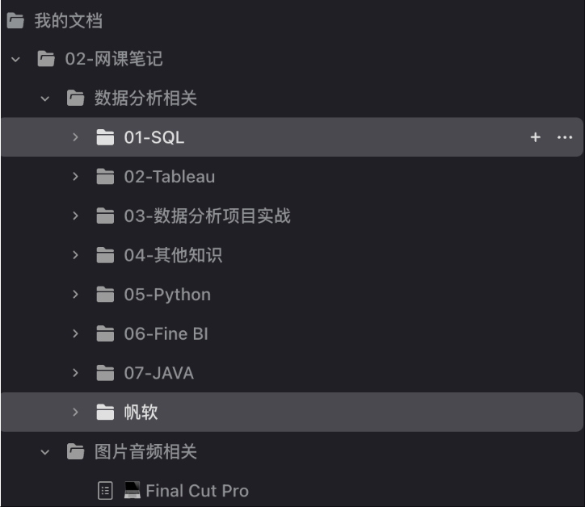The image size is (585, 507).
Task: Collapse the 数据分析相关 folder chevron
Action: tap(45, 99)
